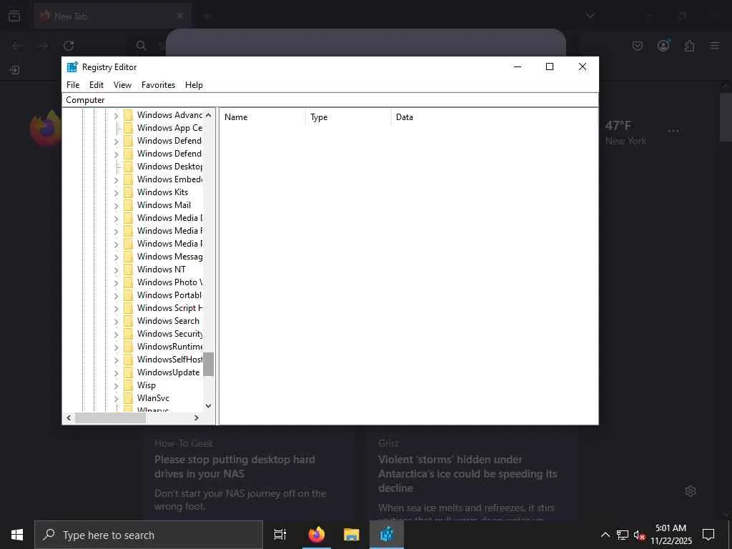Click the tree vertical scrollbar thumb
Viewport: 732px width, 549px height.
[x=209, y=364]
